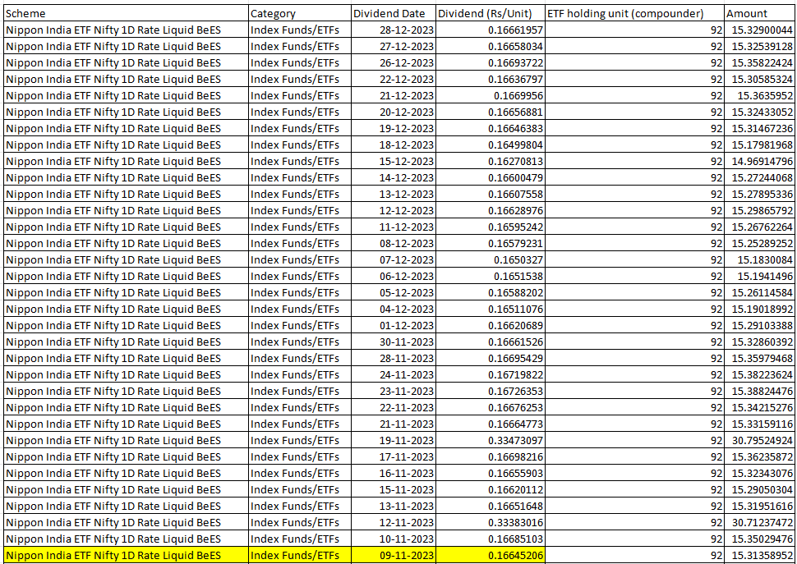Click the date cell 10-11-2023
The width and height of the screenshot is (797, 564).
(394, 539)
